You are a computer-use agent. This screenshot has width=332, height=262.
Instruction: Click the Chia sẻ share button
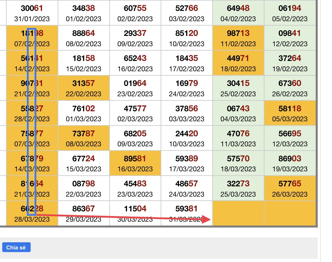point(16,247)
